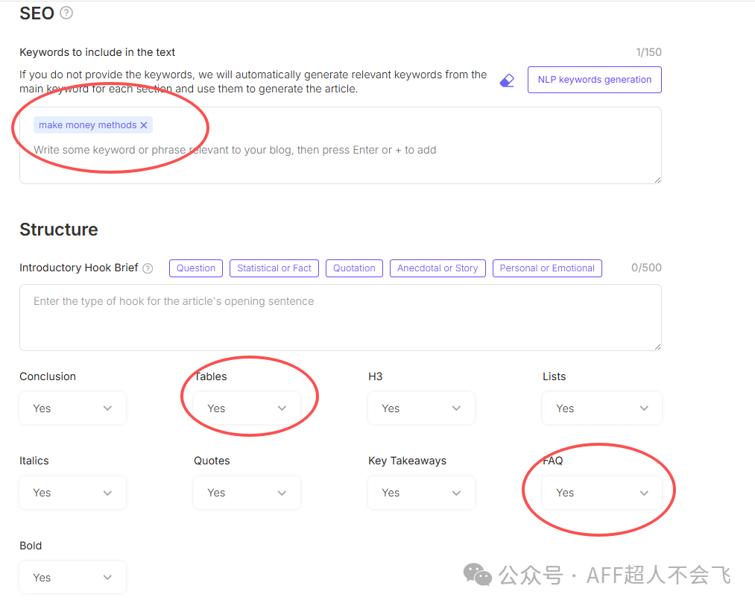This screenshot has height=606, width=755.
Task: Choose the Question hook type
Action: (196, 268)
